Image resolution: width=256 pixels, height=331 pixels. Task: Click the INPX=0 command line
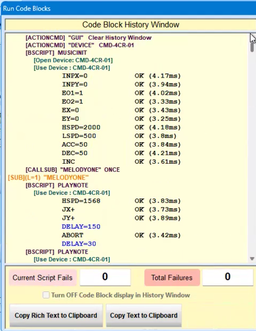coord(121,76)
